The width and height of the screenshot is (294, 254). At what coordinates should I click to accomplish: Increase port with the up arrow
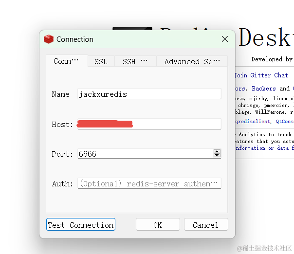217,151
